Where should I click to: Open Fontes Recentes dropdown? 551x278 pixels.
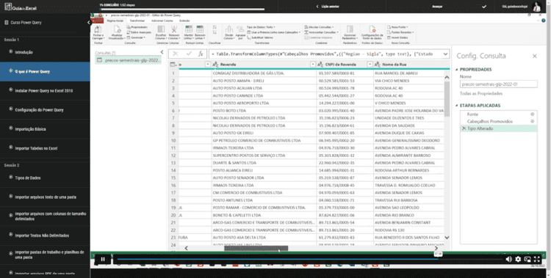pyautogui.click(x=400, y=32)
